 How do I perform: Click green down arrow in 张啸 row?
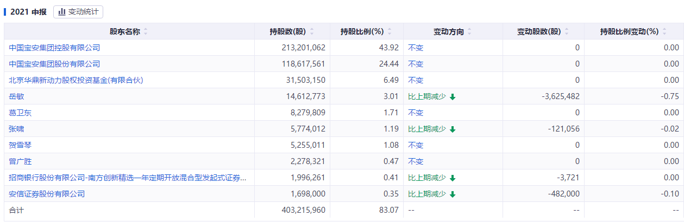point(453,129)
